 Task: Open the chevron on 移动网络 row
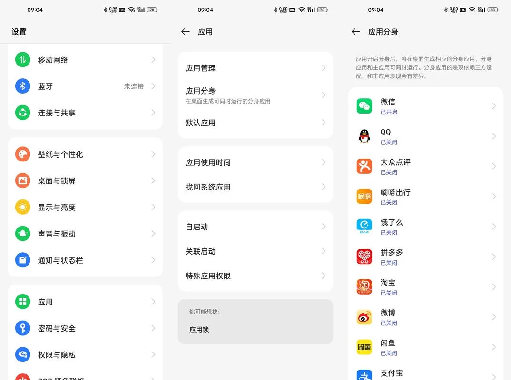pyautogui.click(x=153, y=59)
